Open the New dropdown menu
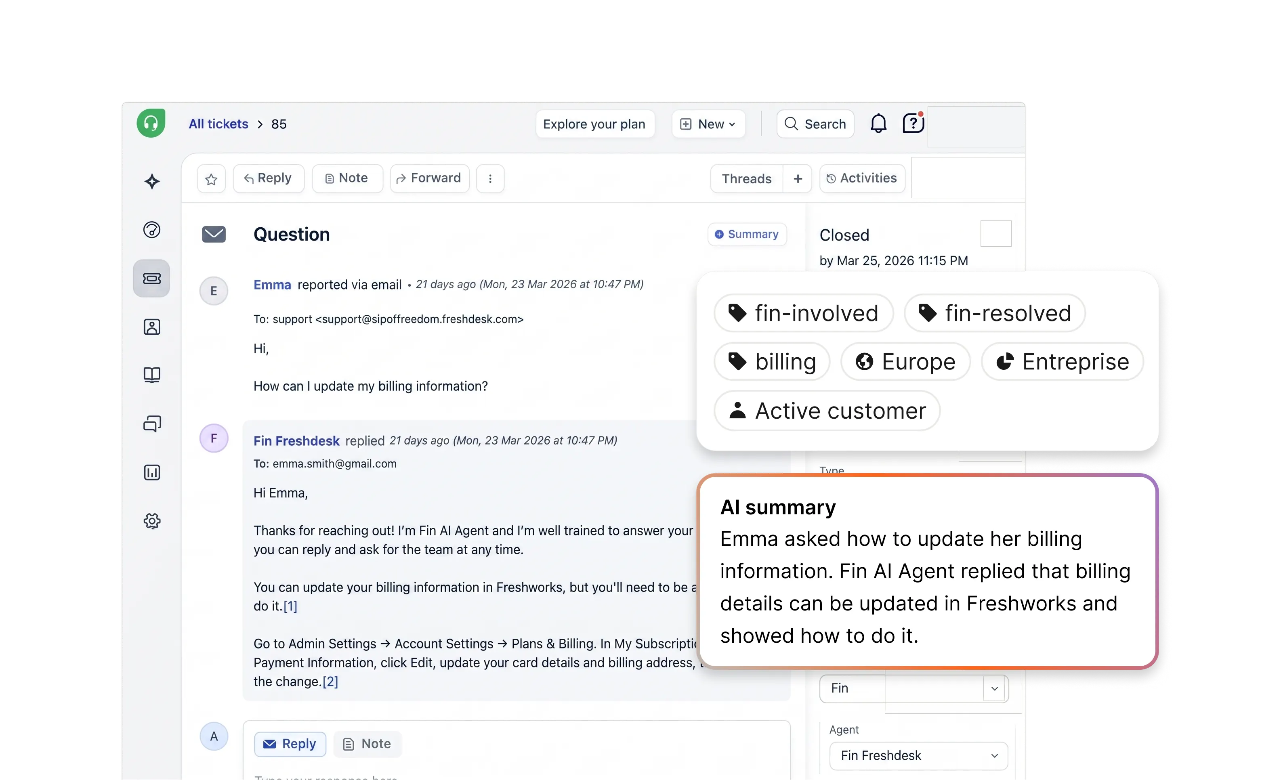This screenshot has width=1281, height=780. point(708,124)
